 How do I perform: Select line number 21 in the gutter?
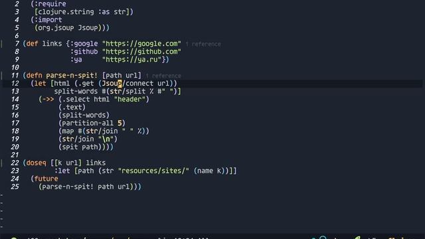(x=15, y=155)
